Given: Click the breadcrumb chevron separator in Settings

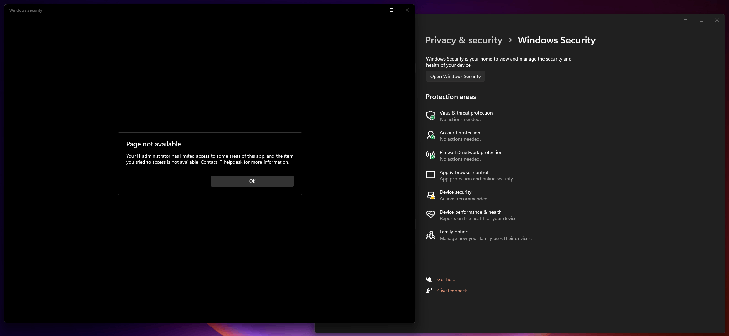Looking at the screenshot, I should 510,40.
